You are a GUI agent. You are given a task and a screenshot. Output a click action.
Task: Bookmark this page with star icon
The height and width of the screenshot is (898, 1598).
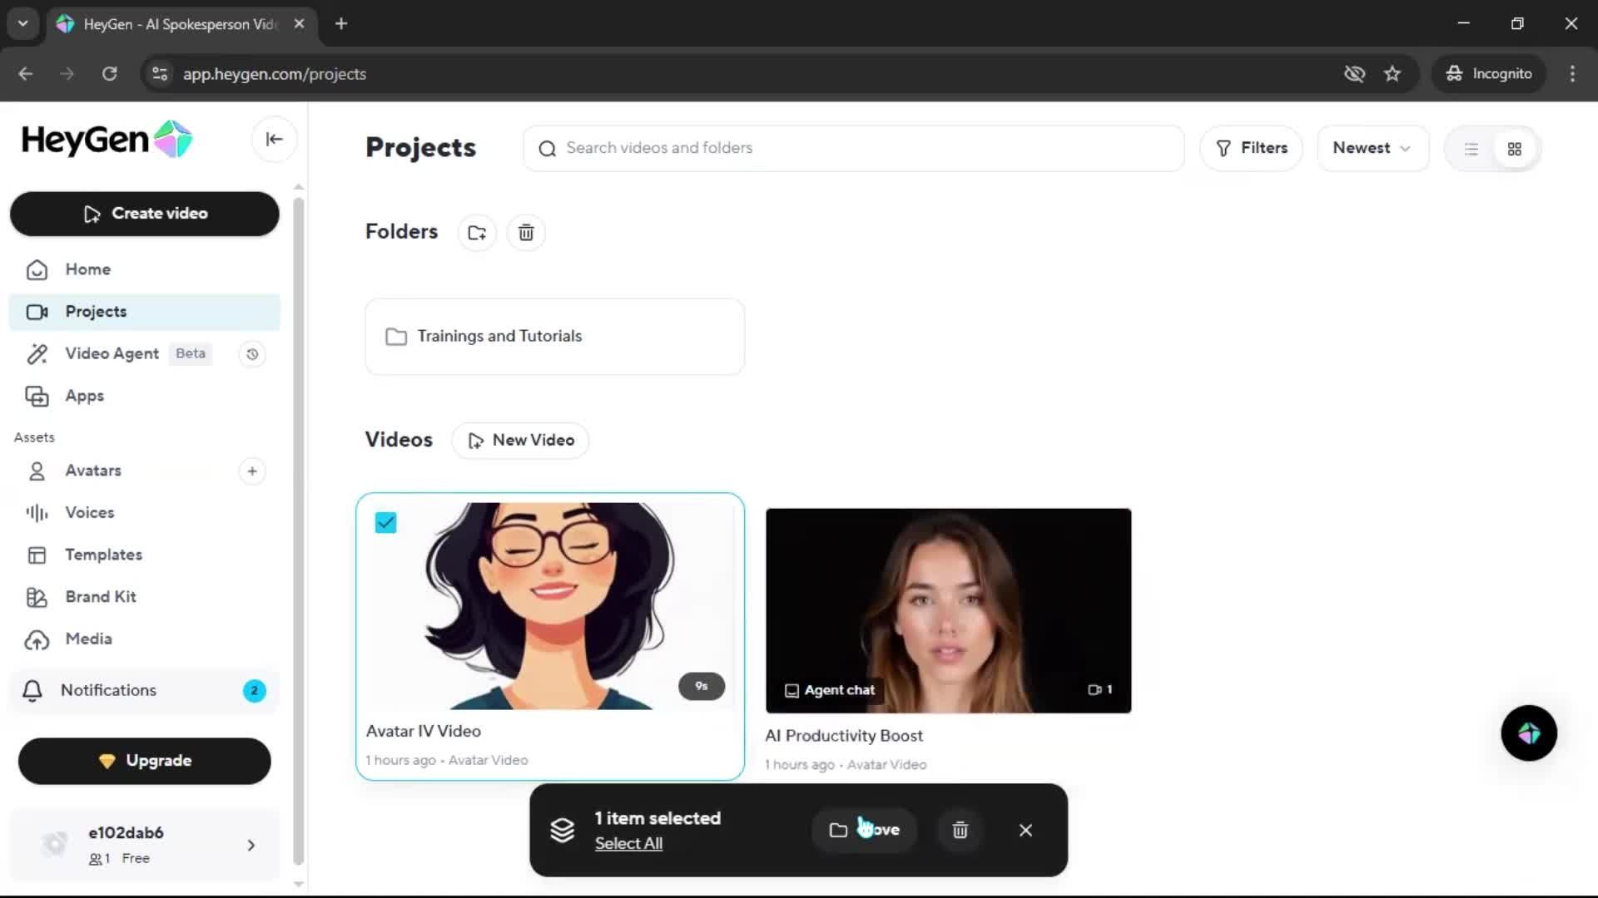tap(1392, 74)
